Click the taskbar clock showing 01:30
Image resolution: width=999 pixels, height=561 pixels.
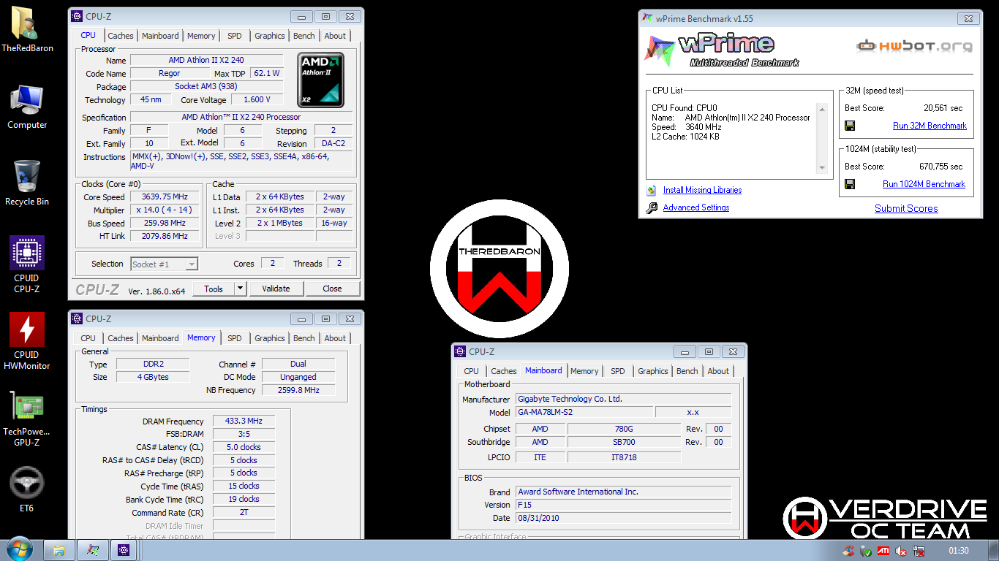959,551
